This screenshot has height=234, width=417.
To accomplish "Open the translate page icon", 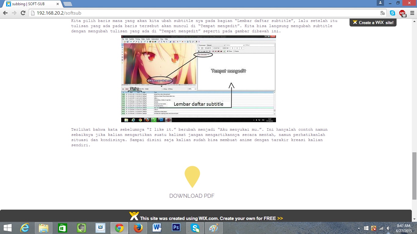I will (x=383, y=13).
